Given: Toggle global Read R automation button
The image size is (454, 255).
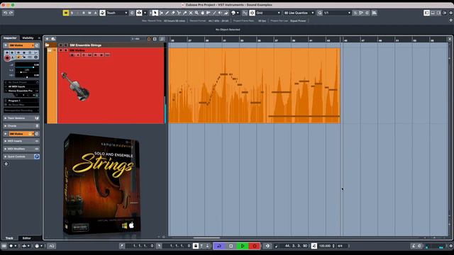Looking at the screenshot, I should point(84,13).
